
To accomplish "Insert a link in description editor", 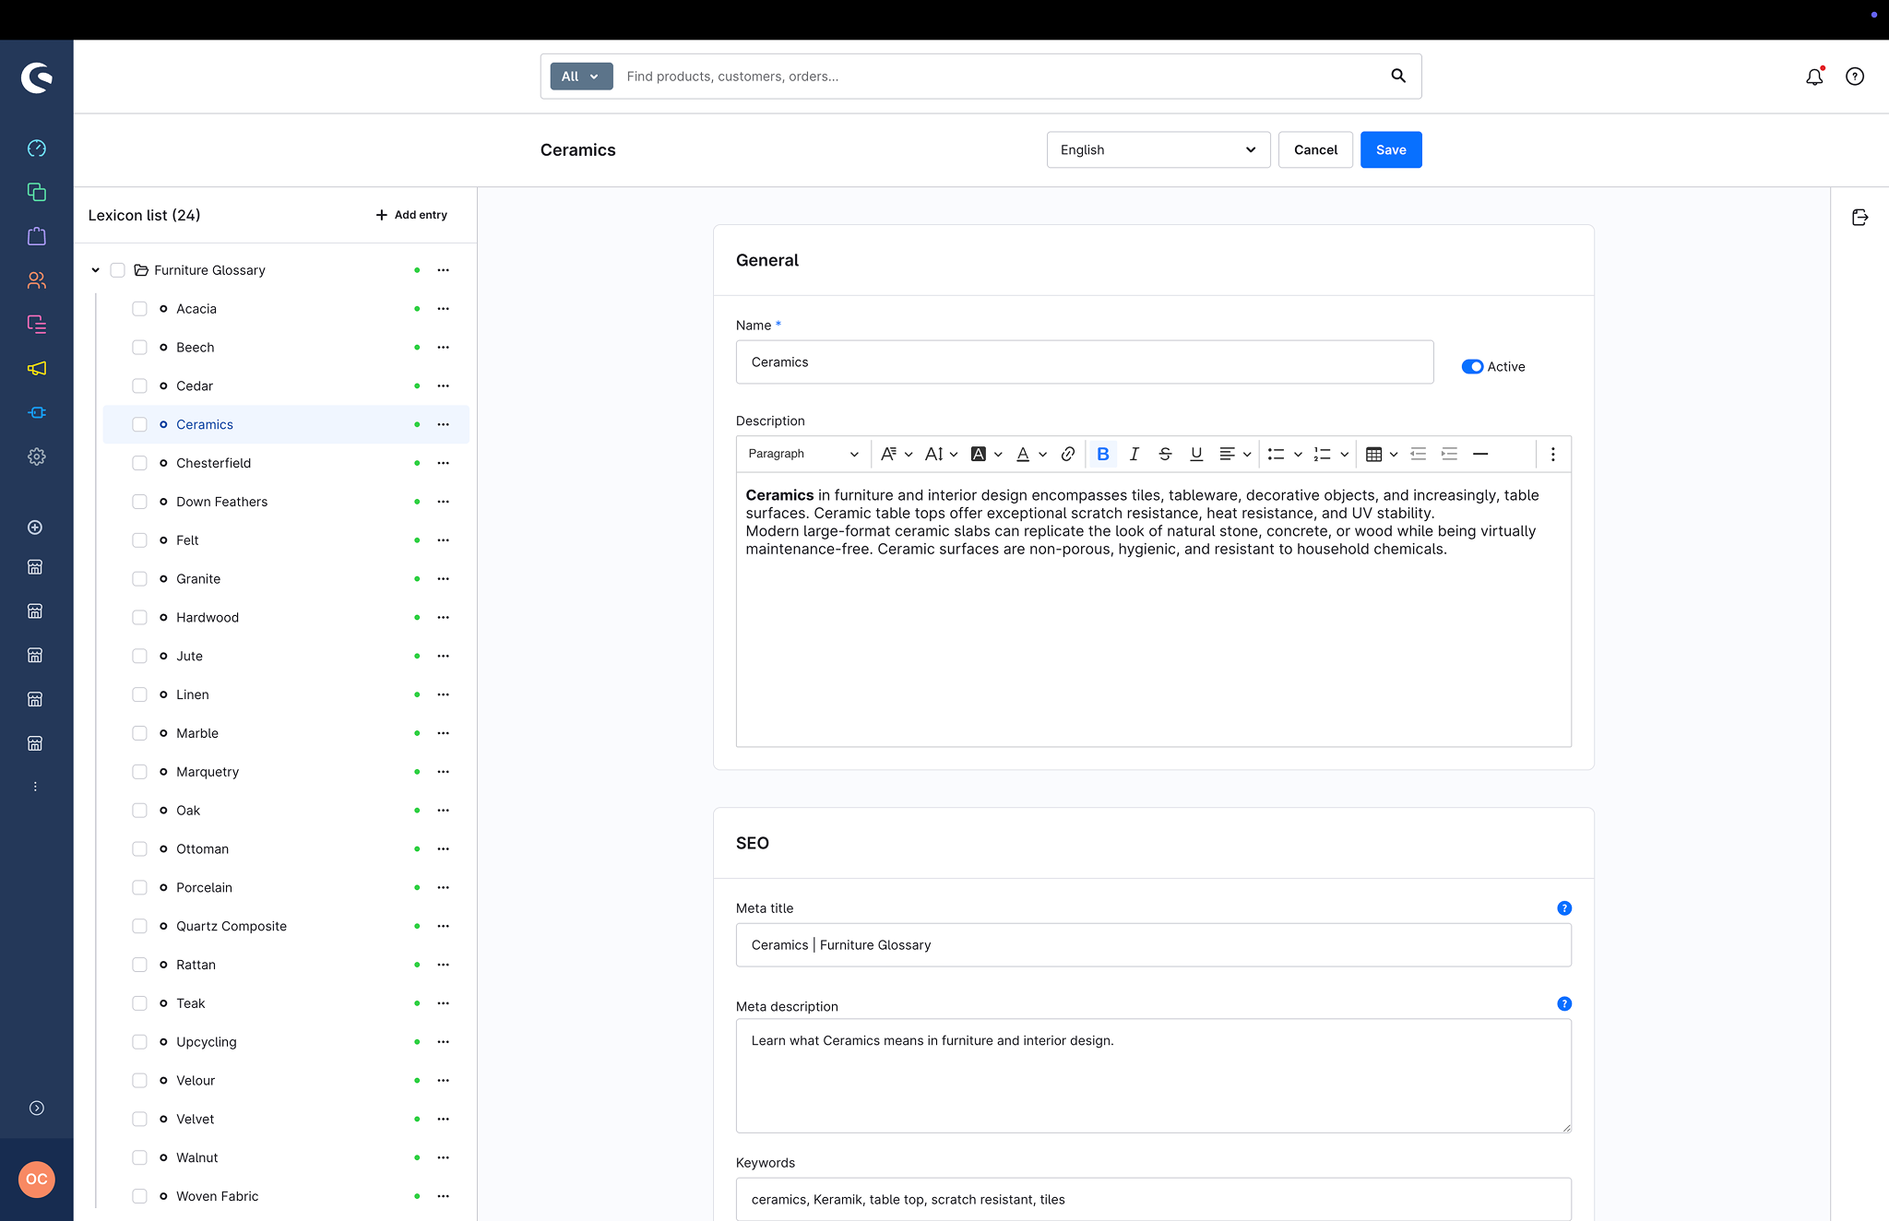I will (1068, 454).
